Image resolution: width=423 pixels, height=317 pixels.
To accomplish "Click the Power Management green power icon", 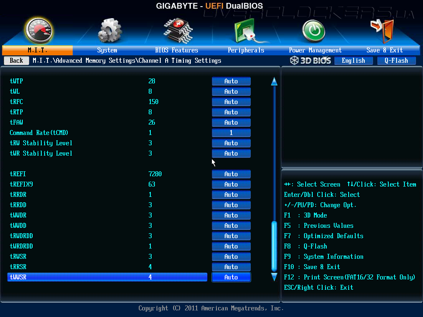I will tap(314, 31).
